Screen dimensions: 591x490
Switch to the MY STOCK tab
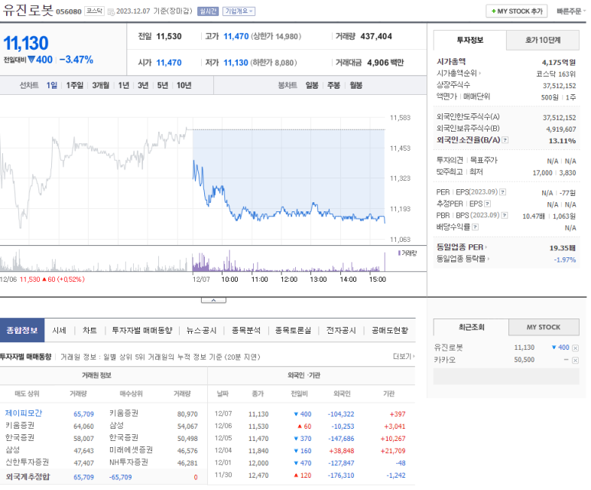pyautogui.click(x=544, y=327)
